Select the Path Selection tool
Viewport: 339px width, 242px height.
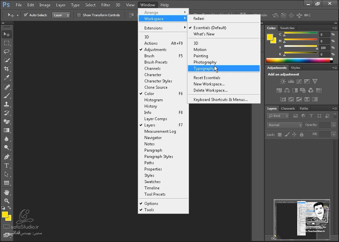[7, 174]
